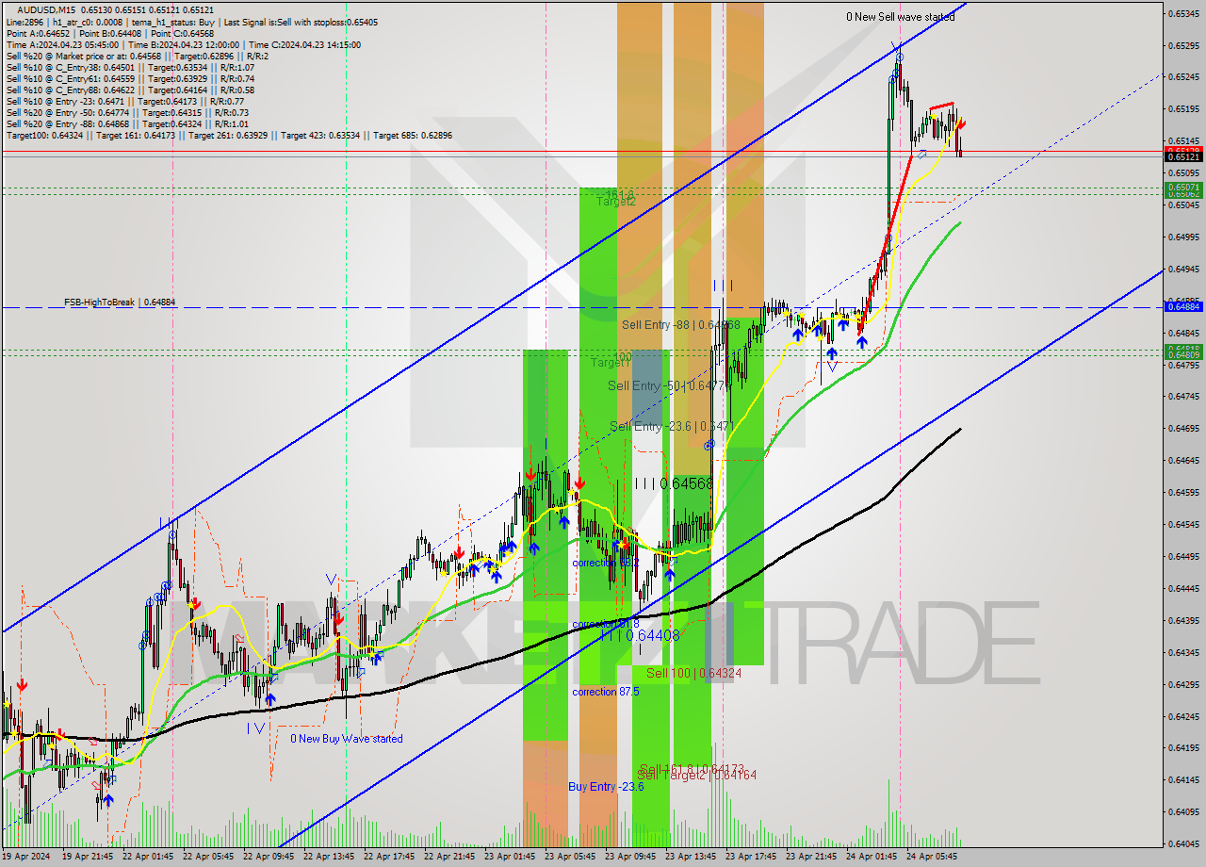Image resolution: width=1206 pixels, height=867 pixels.
Task: Click the AUDUSD,M15 chart title text
Action: (118, 9)
